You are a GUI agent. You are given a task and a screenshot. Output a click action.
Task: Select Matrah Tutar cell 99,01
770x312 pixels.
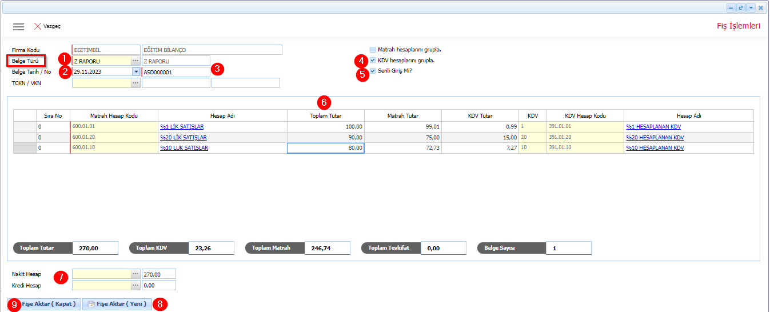[x=403, y=127]
